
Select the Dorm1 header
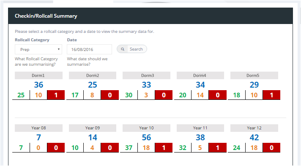[38, 75]
